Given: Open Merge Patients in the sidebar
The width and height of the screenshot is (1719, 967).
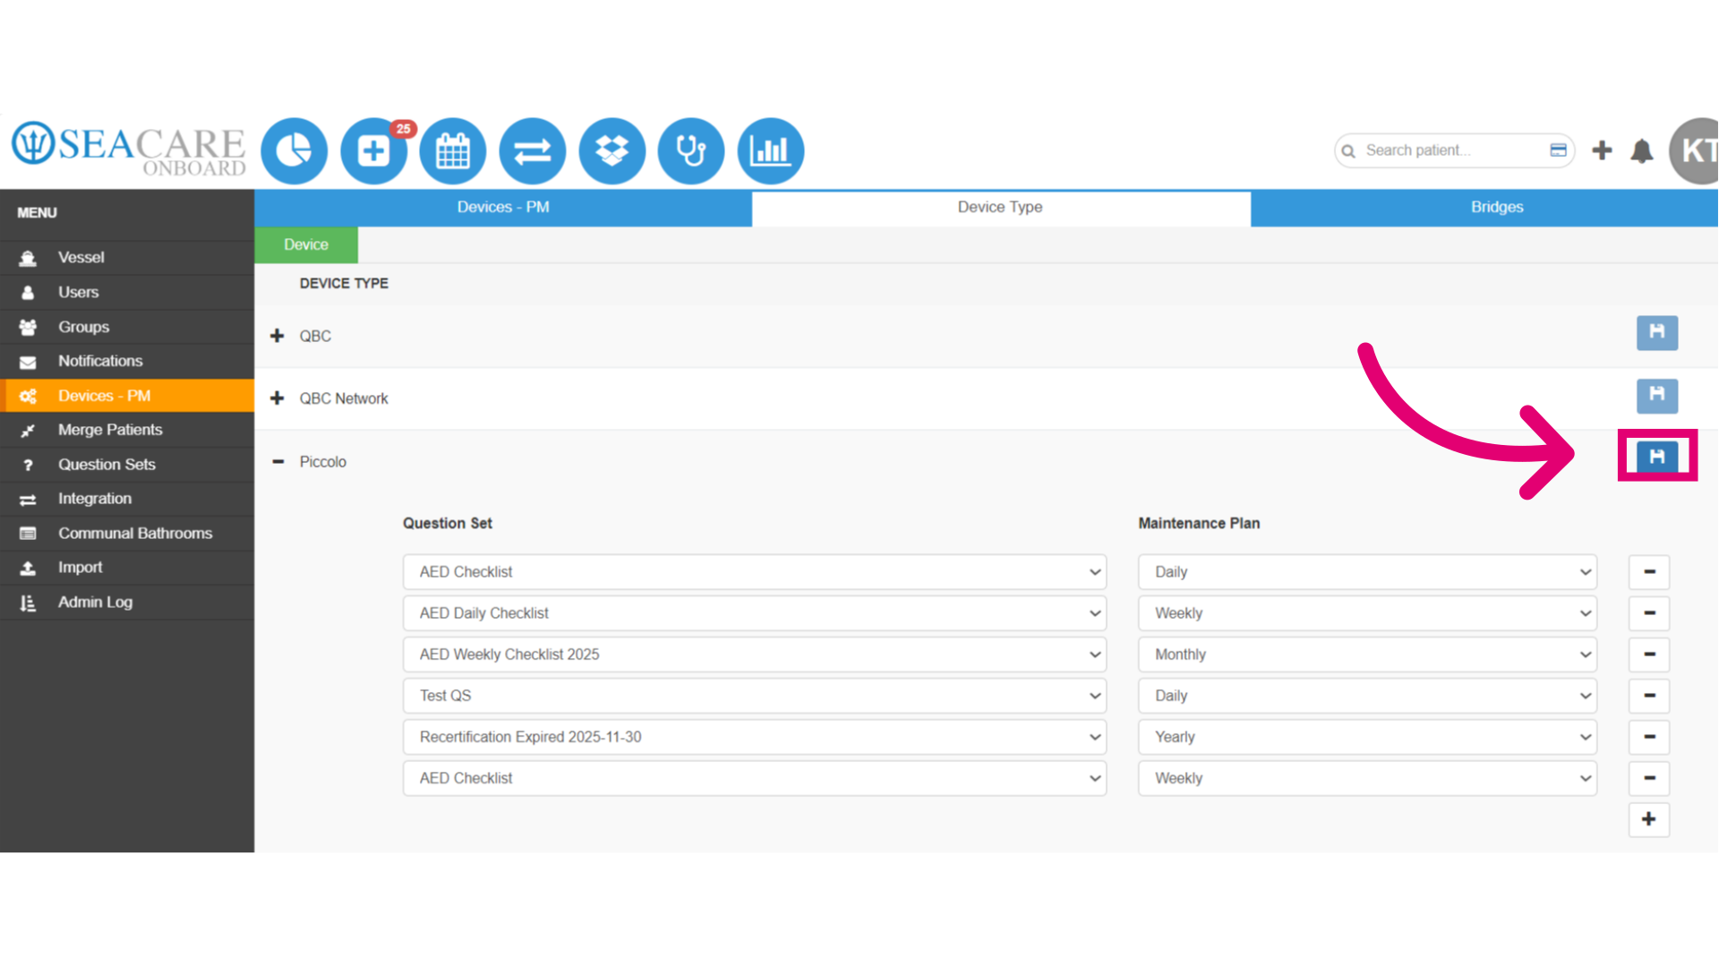Looking at the screenshot, I should tap(127, 430).
